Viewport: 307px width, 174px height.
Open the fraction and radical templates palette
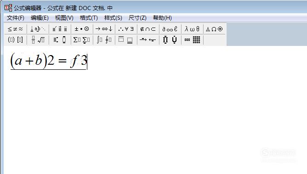[38, 40]
